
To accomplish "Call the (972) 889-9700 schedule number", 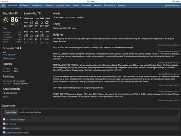I will tap(9, 55).
